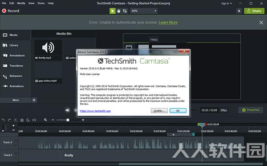Screen dimensions: 267x166
Task: Click the timeline zoom out minus
Action: tap(53, 120)
